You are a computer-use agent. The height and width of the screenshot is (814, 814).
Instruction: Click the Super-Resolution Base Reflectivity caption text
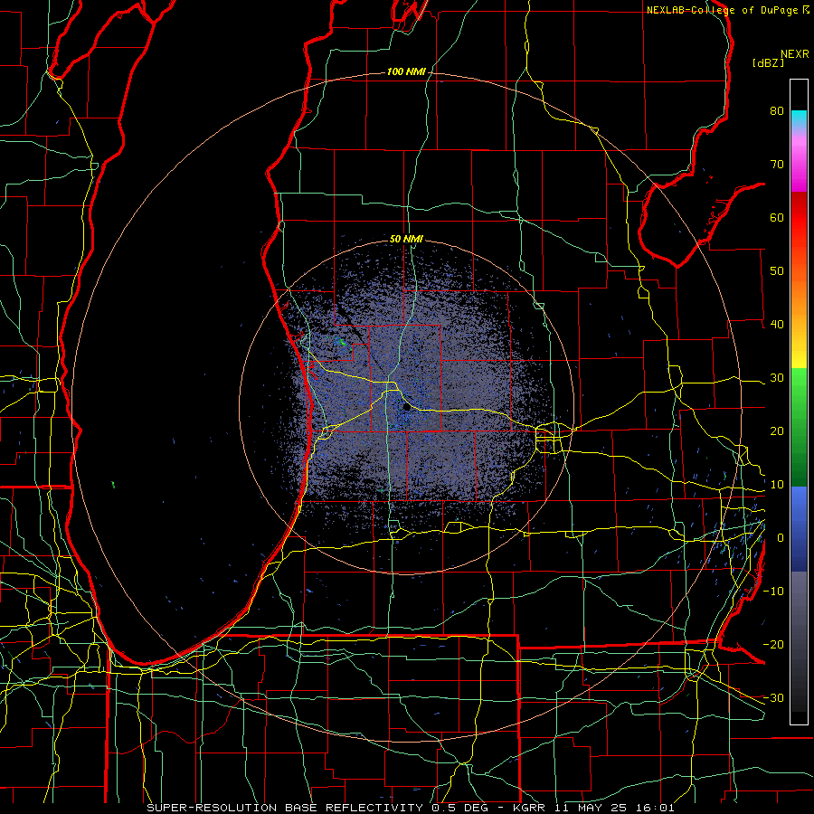(x=411, y=808)
